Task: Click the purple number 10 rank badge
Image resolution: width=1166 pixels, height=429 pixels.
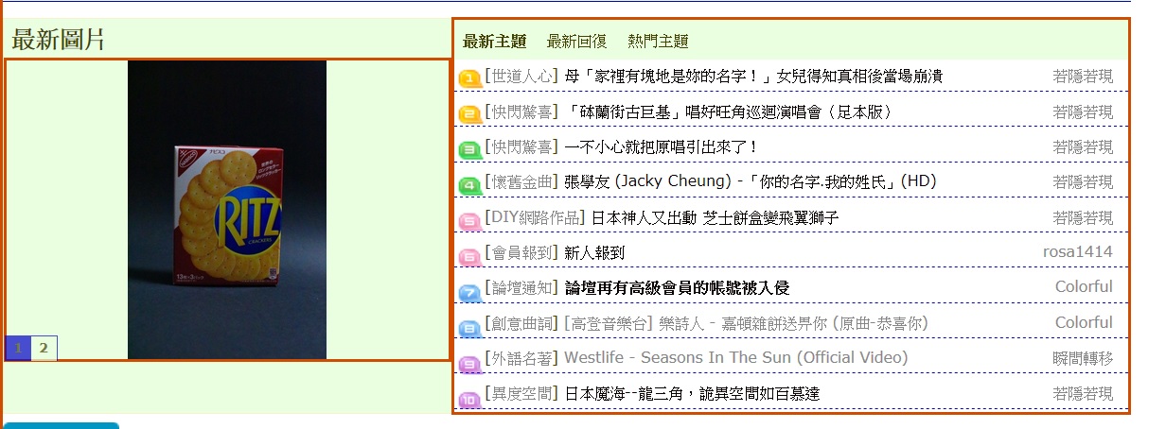Action: point(469,399)
